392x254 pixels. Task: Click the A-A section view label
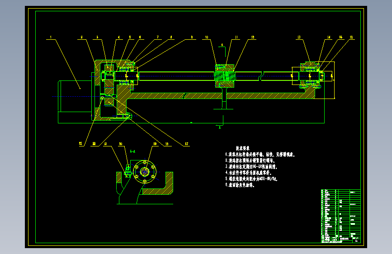(x=133, y=151)
